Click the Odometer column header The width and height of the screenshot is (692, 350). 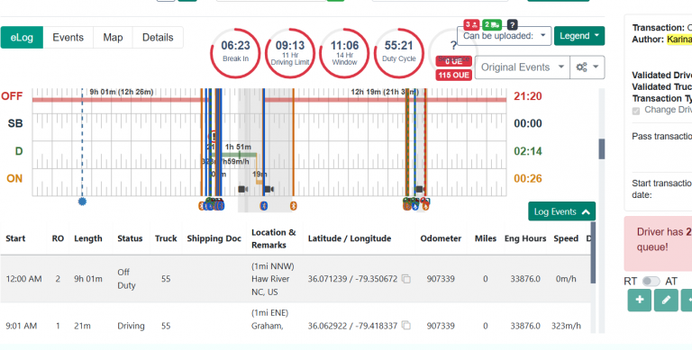coord(441,238)
